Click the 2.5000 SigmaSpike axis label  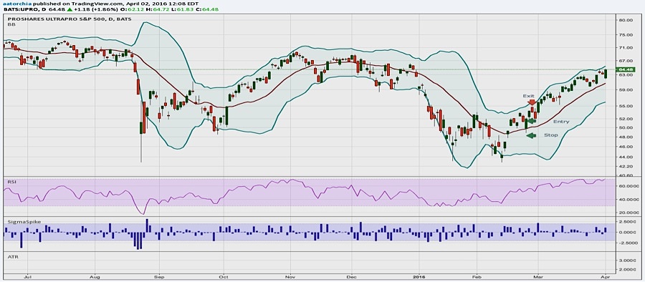click(627, 222)
